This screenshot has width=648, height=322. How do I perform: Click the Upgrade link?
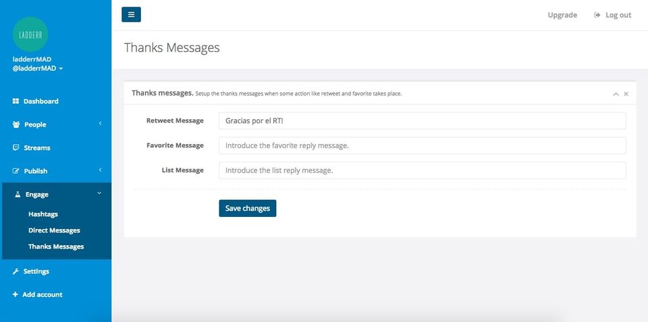click(x=562, y=15)
